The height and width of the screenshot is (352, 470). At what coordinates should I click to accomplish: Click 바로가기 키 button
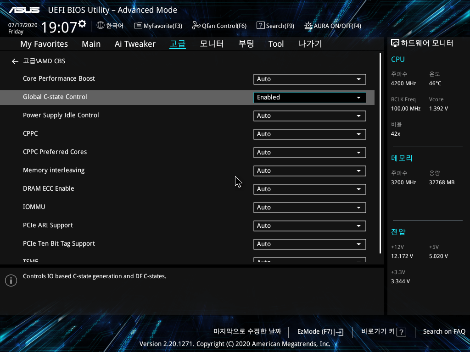coord(384,332)
